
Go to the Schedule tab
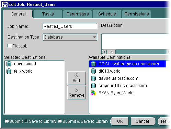pyautogui.click(x=107, y=14)
